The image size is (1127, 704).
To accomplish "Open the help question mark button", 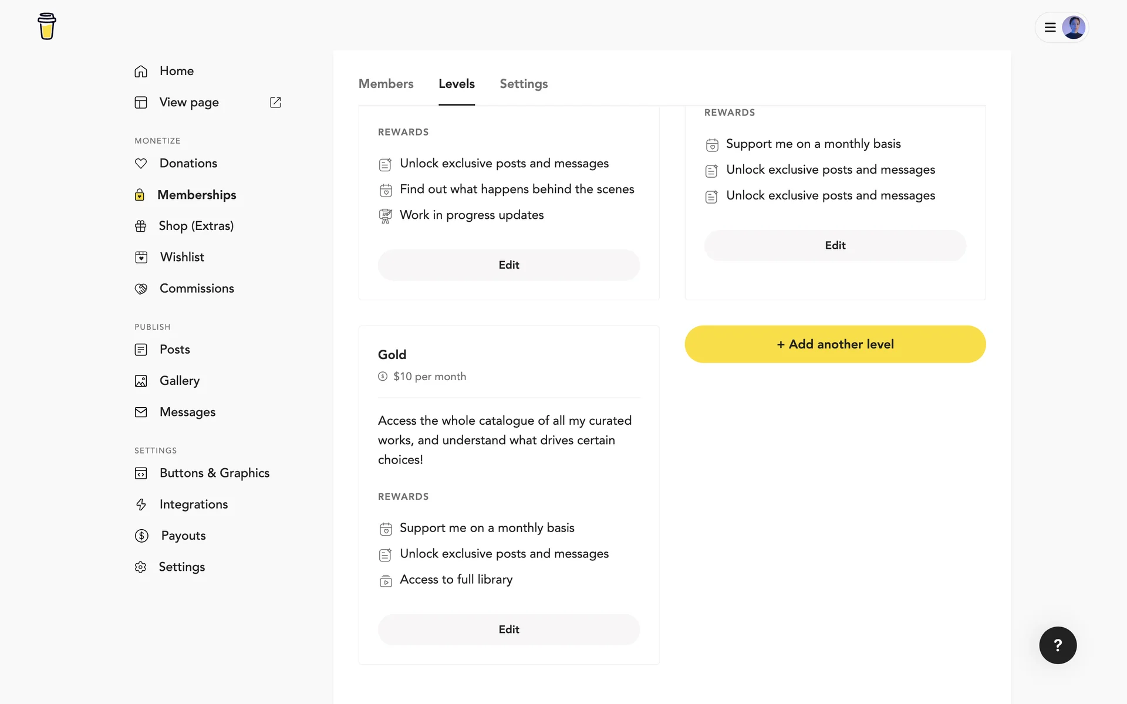I will pos(1058,645).
